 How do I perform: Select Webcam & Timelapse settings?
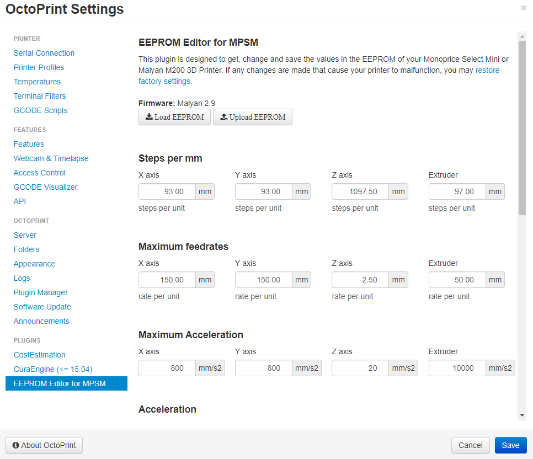51,158
